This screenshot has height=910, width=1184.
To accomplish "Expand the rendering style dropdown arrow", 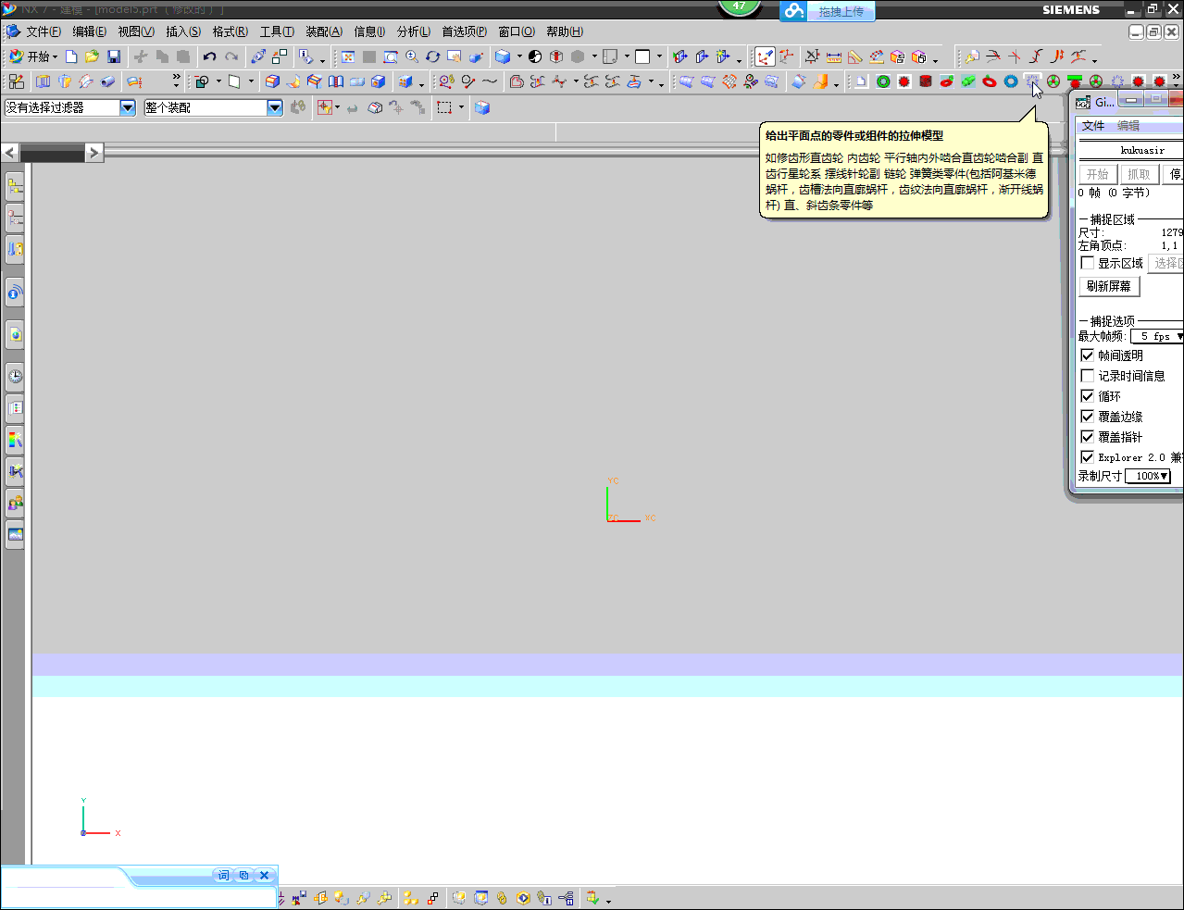I will [x=519, y=56].
